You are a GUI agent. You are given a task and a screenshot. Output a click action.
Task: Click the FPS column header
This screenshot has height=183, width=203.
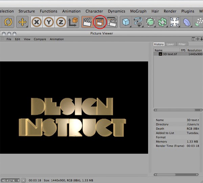[183, 50]
